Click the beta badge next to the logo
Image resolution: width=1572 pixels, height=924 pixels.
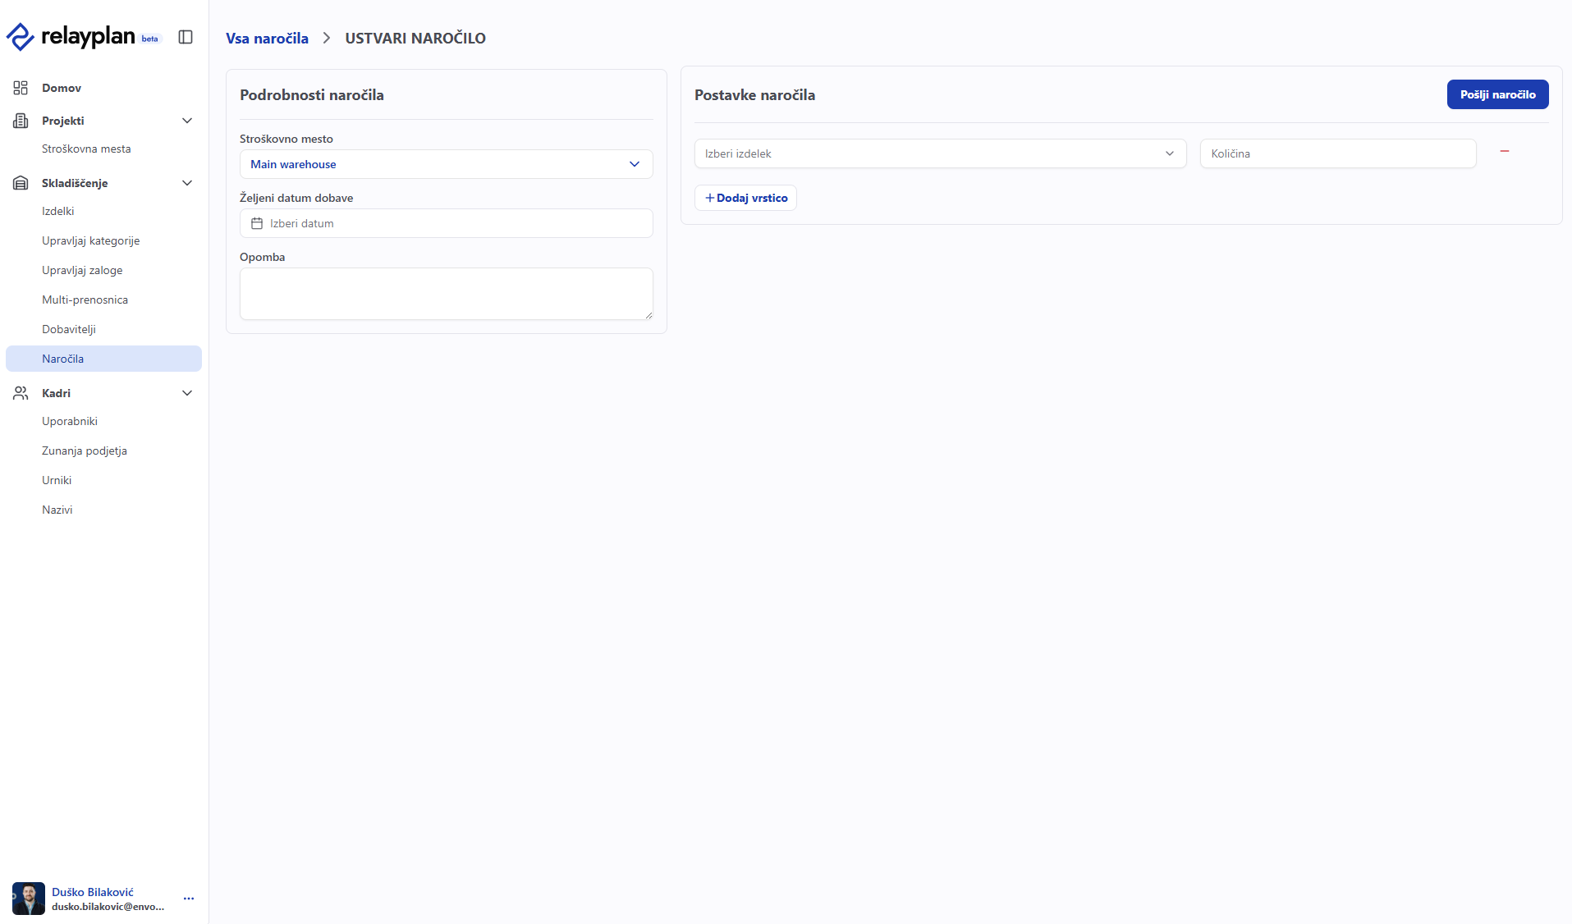click(x=150, y=39)
